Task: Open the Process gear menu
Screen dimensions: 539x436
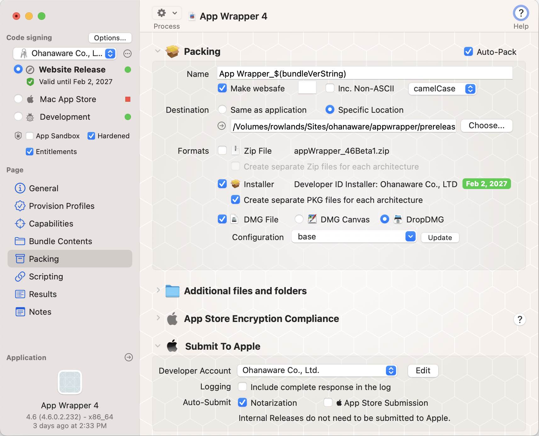Action: (167, 13)
